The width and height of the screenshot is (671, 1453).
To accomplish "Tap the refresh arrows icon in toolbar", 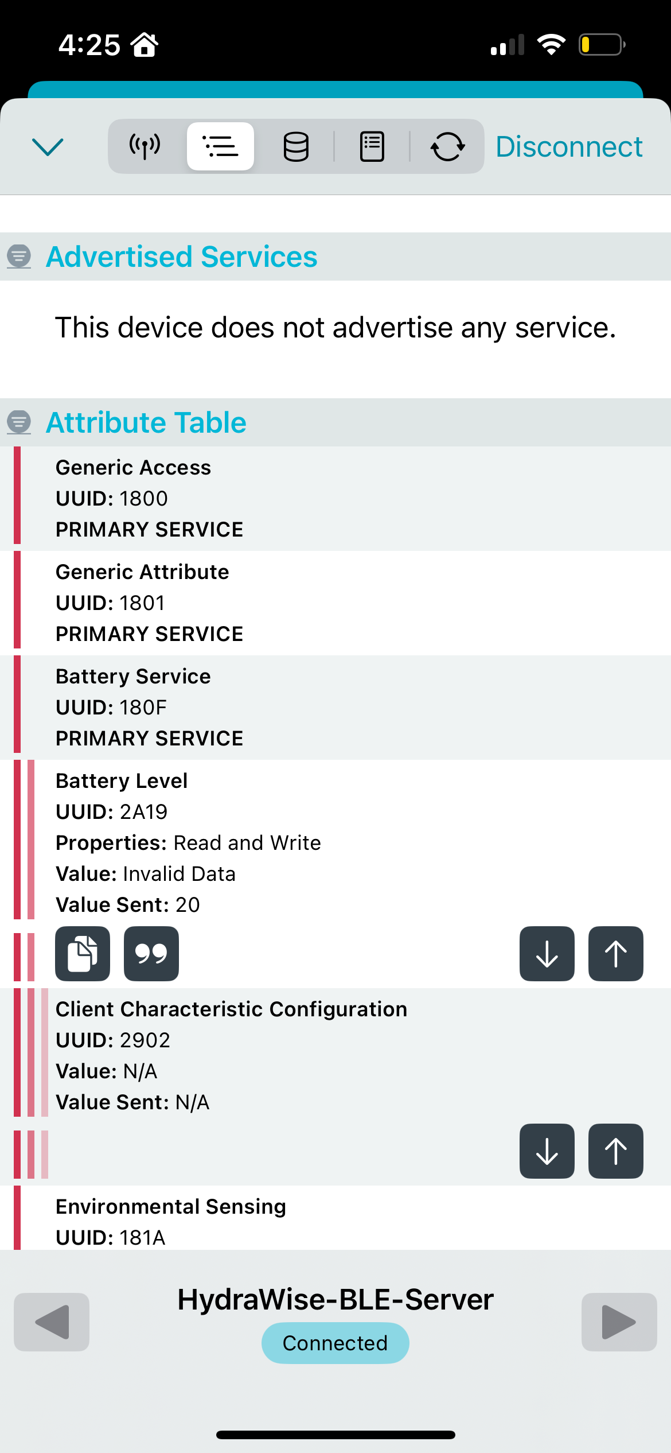I will [x=447, y=147].
